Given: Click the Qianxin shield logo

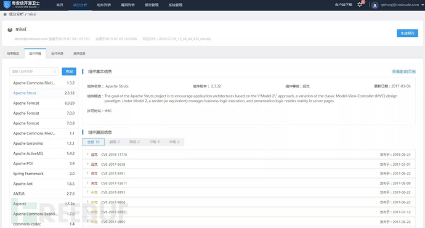Looking at the screenshot, I should [7, 4].
